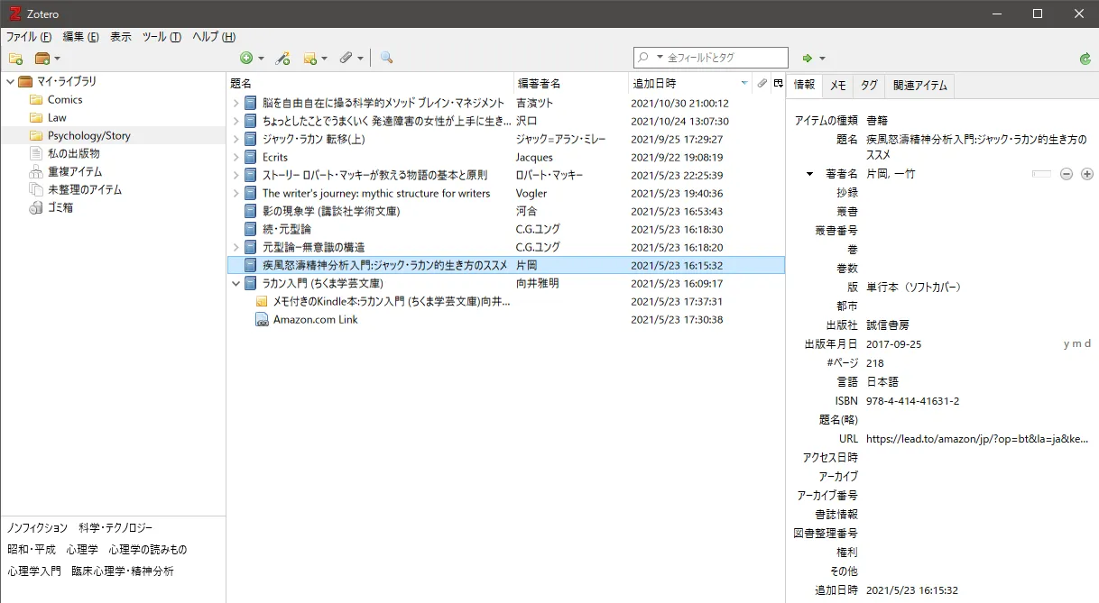
Task: Click the Advanced Search magnifier icon
Action: [386, 59]
